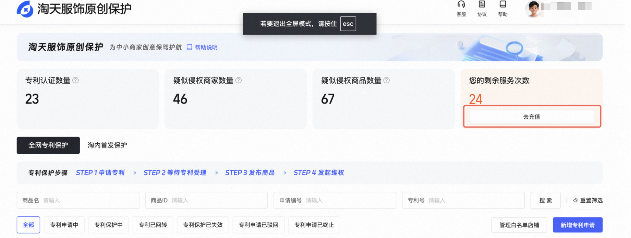Click 新增专利申请 button
The height and width of the screenshot is (238, 631).
click(578, 225)
